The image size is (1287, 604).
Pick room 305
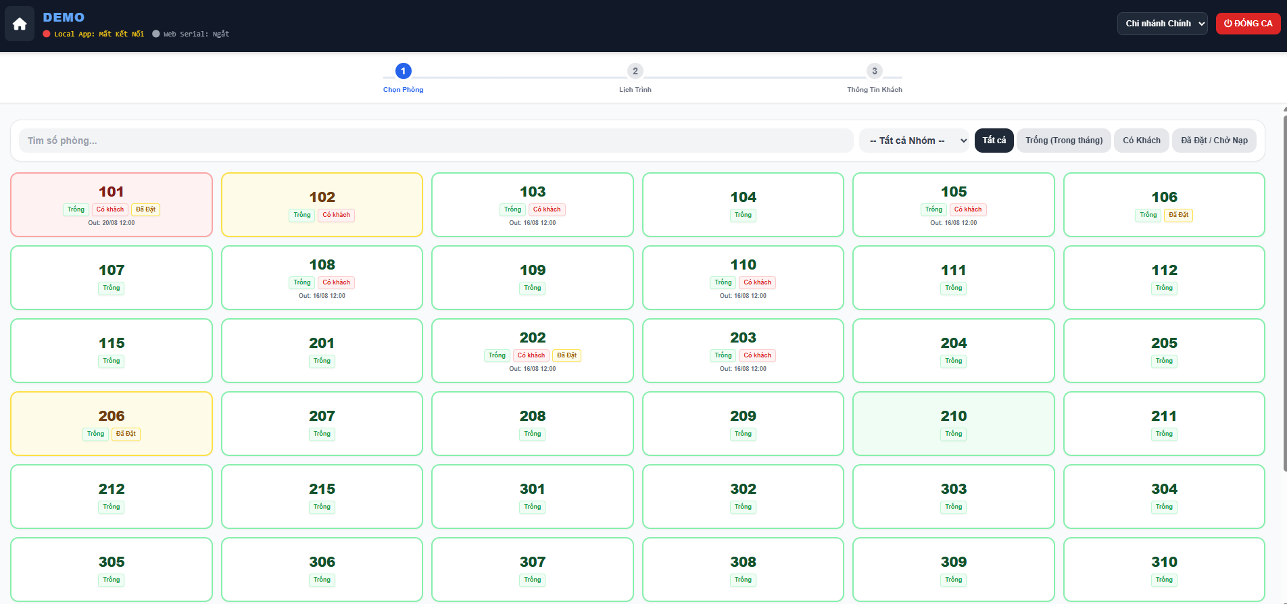(112, 570)
